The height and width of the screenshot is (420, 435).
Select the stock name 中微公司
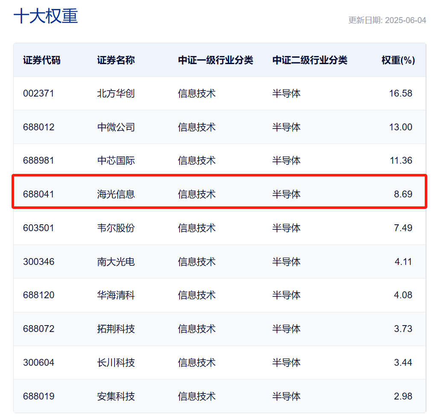coord(116,127)
